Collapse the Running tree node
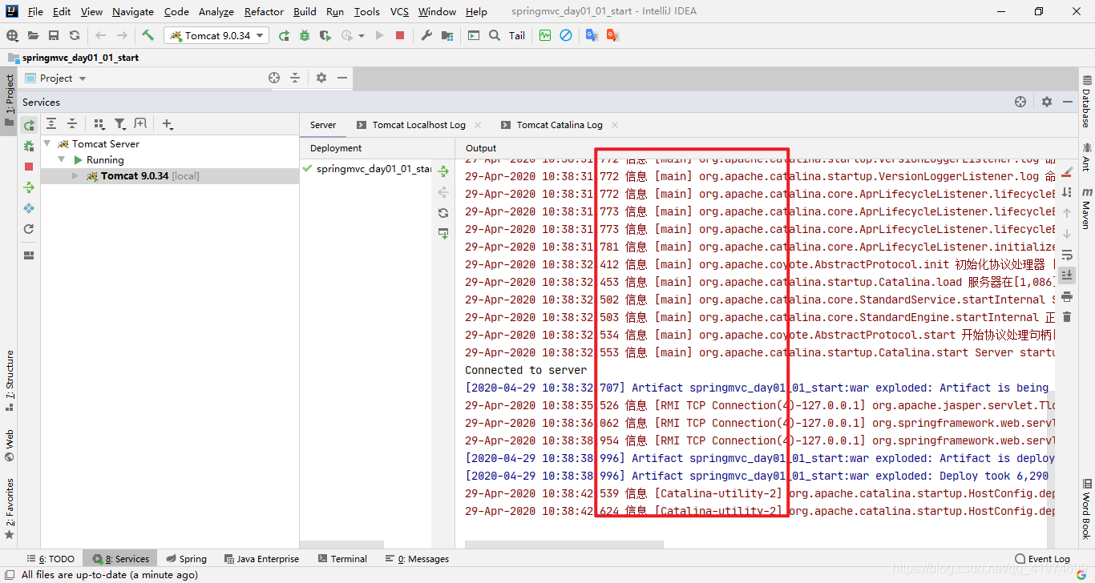 coord(61,159)
